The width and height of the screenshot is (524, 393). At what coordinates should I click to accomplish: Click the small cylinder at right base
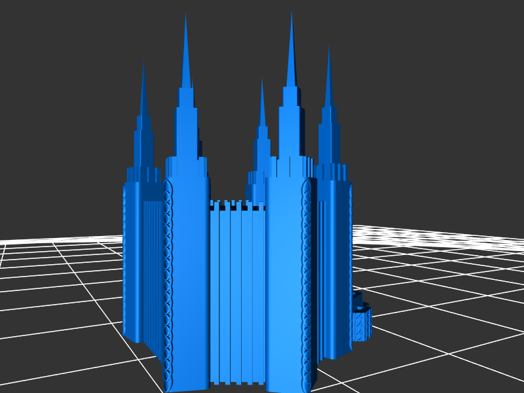(361, 322)
